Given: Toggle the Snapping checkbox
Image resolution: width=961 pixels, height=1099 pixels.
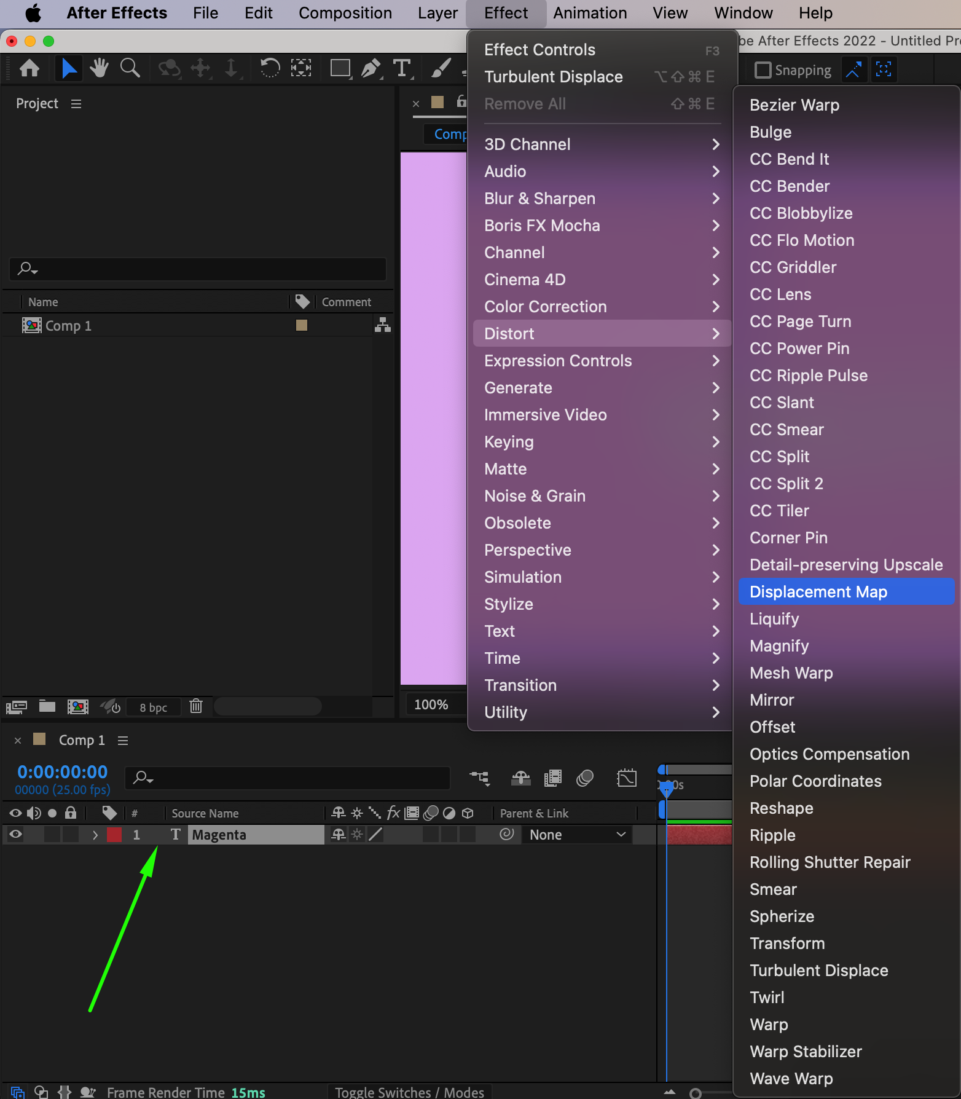Looking at the screenshot, I should click(763, 70).
